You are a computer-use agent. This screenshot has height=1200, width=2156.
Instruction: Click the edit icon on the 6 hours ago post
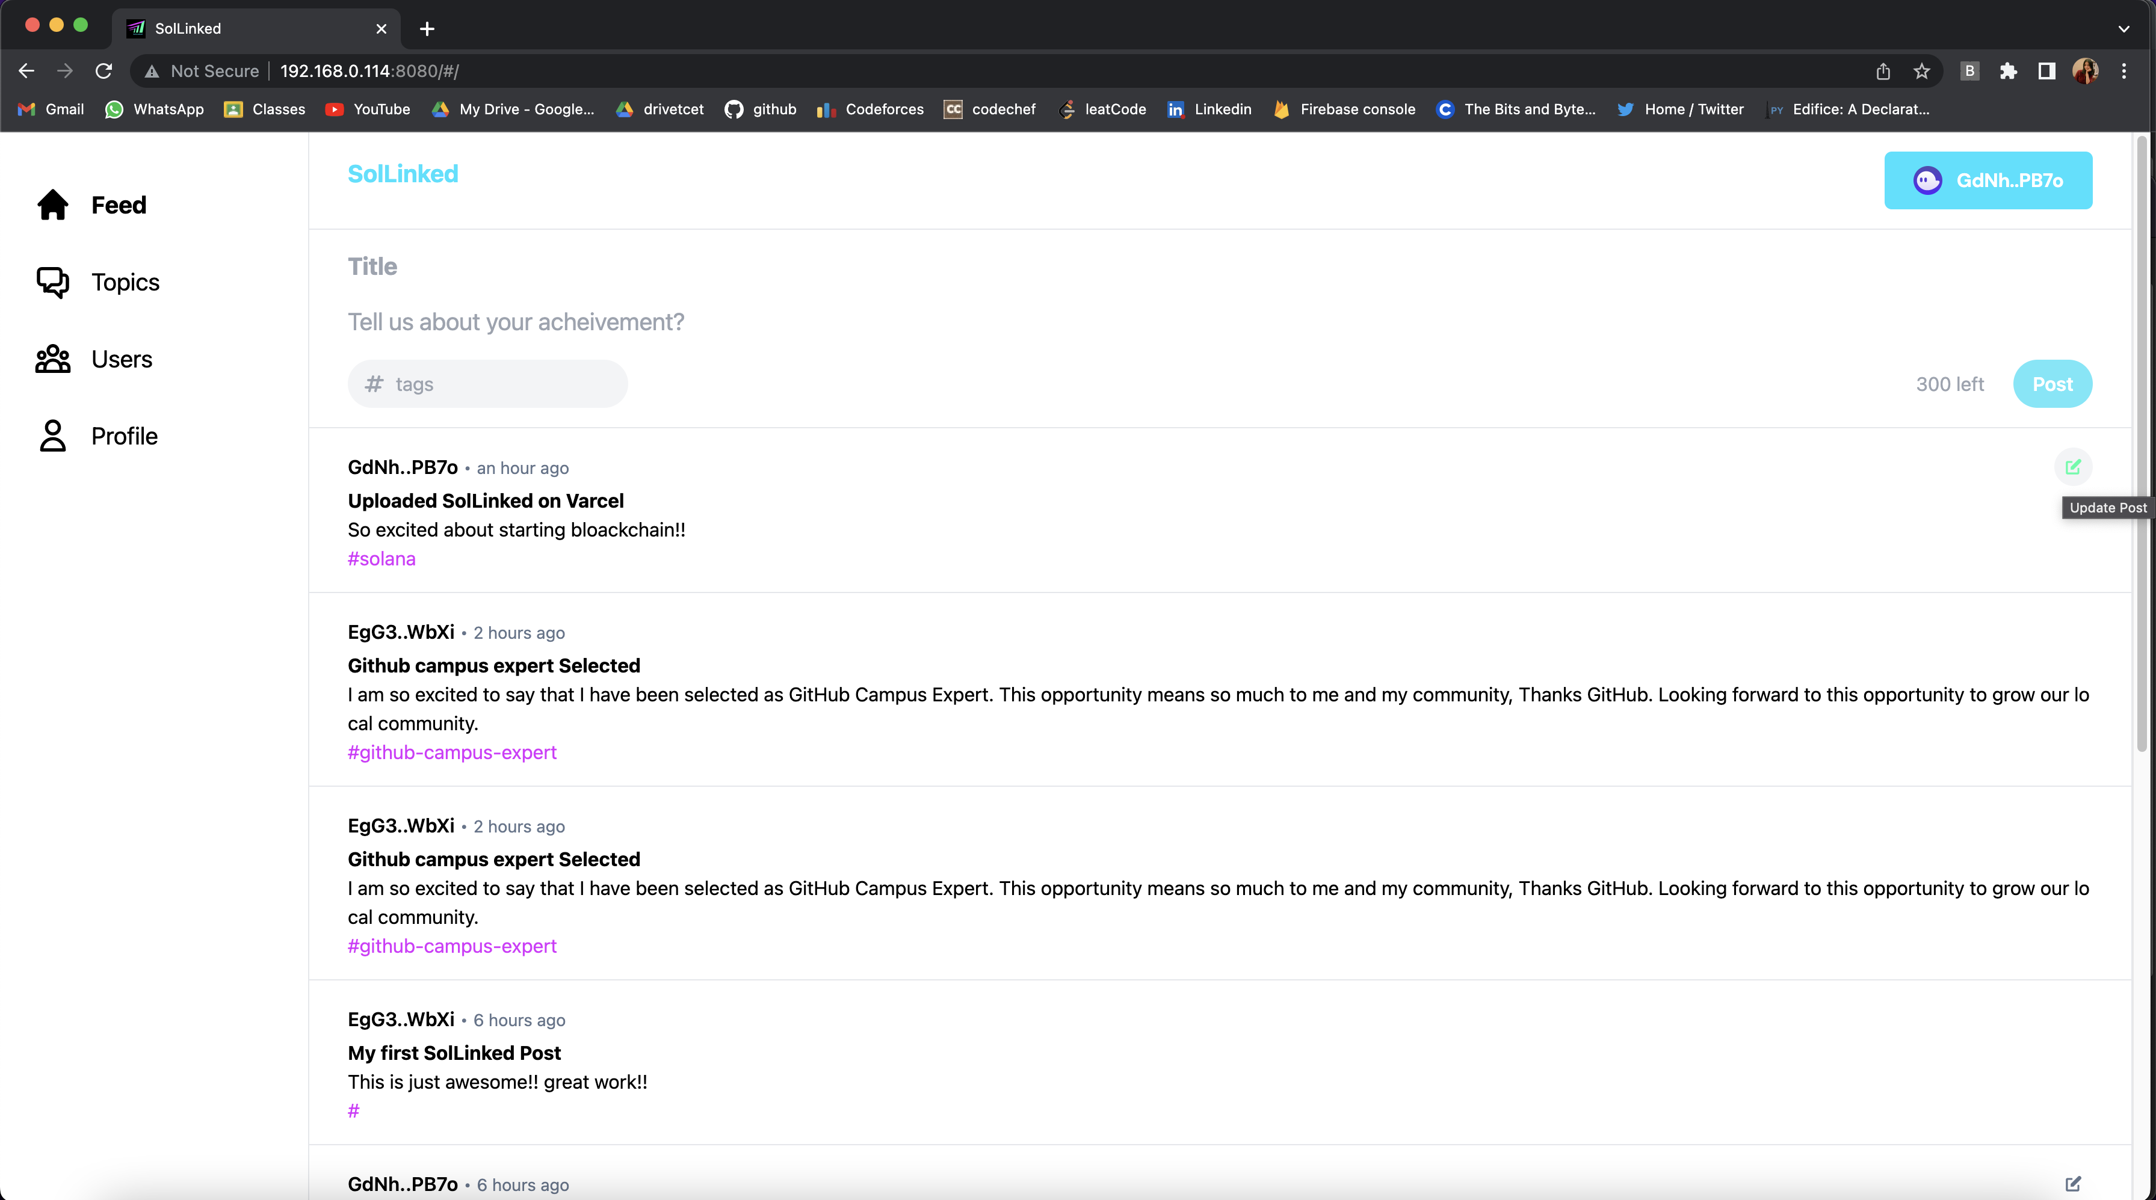point(2072,1183)
